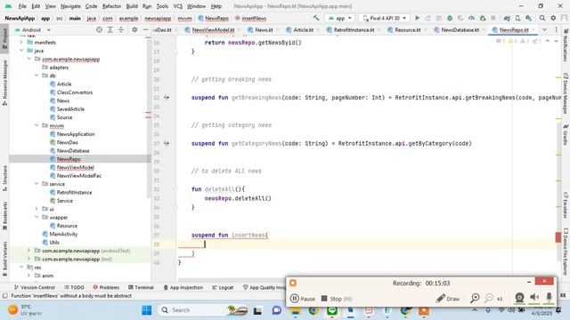Screen dimensions: 570x320
Task: Select ClassConvertors in project tree
Action: point(75,92)
